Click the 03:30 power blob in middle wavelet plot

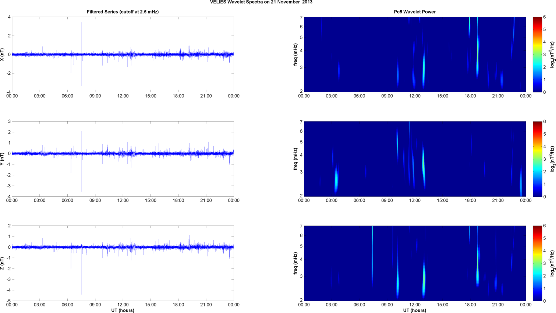[x=336, y=179]
